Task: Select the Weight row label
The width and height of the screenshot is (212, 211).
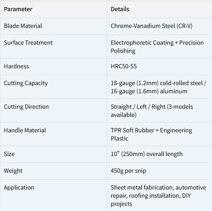Action: [x=13, y=171]
